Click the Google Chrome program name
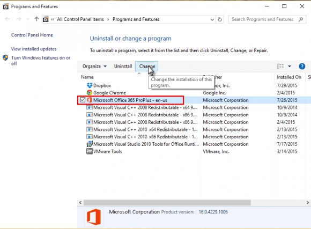The width and height of the screenshot is (311, 229). [110, 93]
